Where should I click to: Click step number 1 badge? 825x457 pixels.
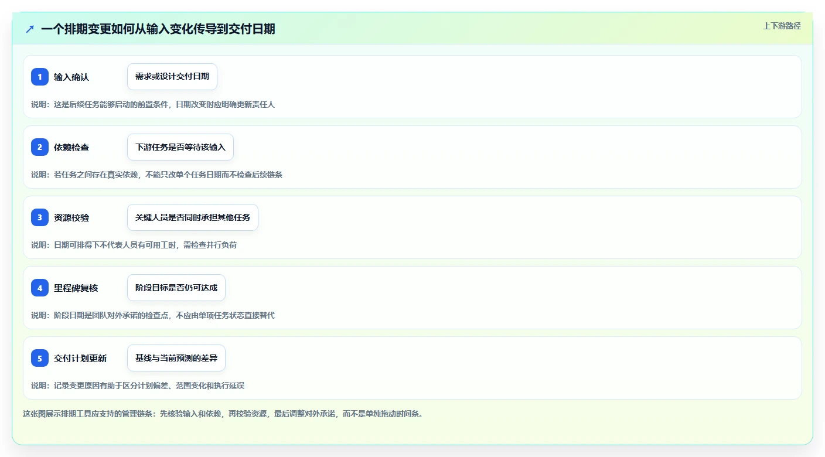click(40, 77)
